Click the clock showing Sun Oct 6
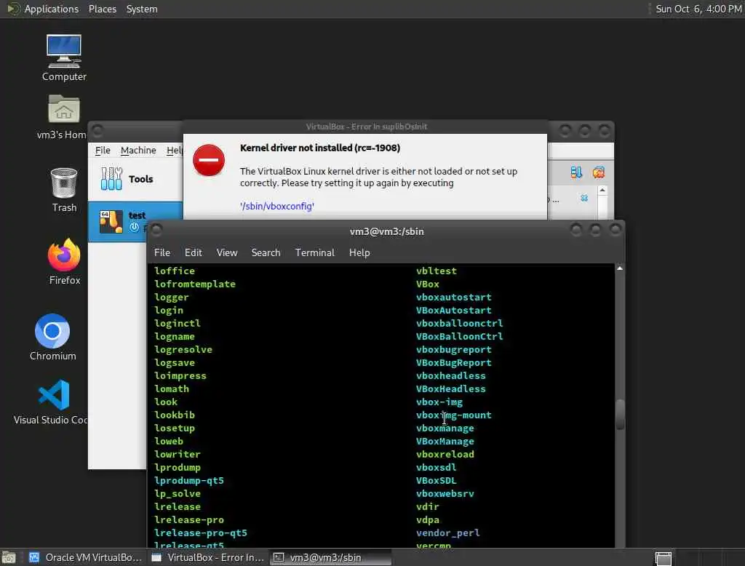The height and width of the screenshot is (566, 745). click(x=698, y=9)
